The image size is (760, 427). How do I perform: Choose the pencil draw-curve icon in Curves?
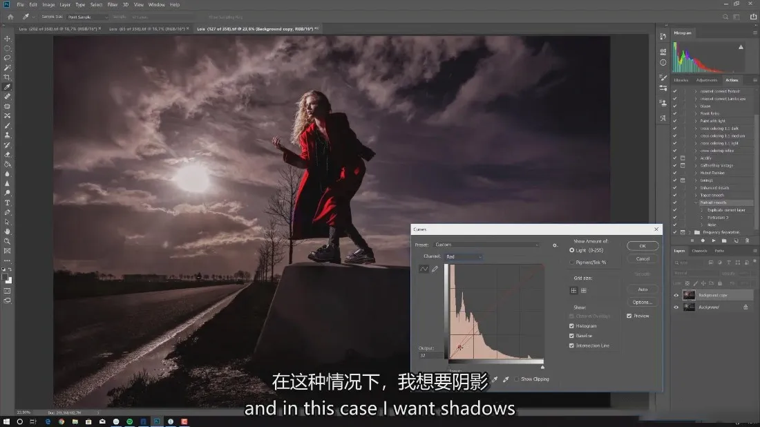click(x=435, y=269)
